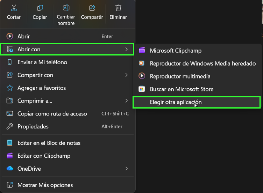The height and width of the screenshot is (193, 263).
Task: Click the OneDrive label
Action: click(29, 169)
